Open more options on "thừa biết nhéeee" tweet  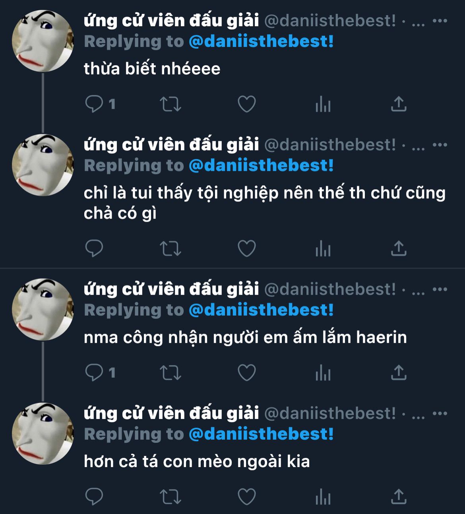point(440,21)
